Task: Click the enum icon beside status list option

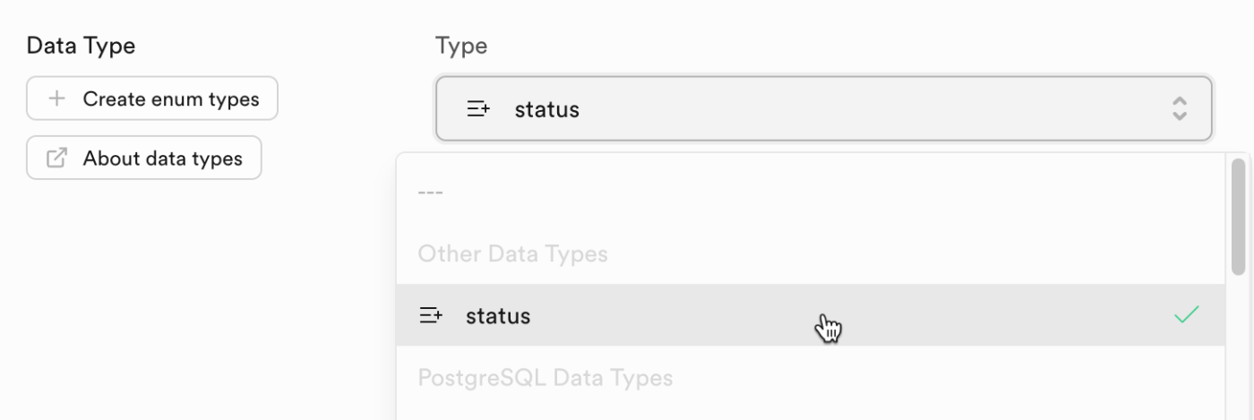Action: coord(431,315)
